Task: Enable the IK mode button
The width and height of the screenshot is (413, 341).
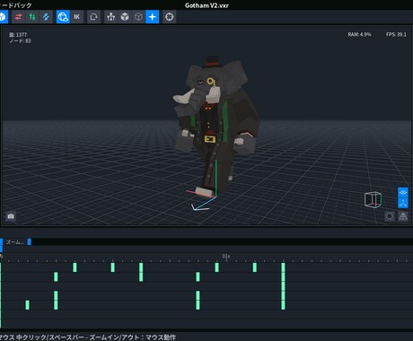Action: click(x=77, y=17)
